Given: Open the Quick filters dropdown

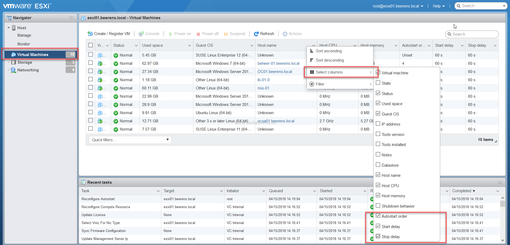Looking at the screenshot, I should tap(130, 140).
